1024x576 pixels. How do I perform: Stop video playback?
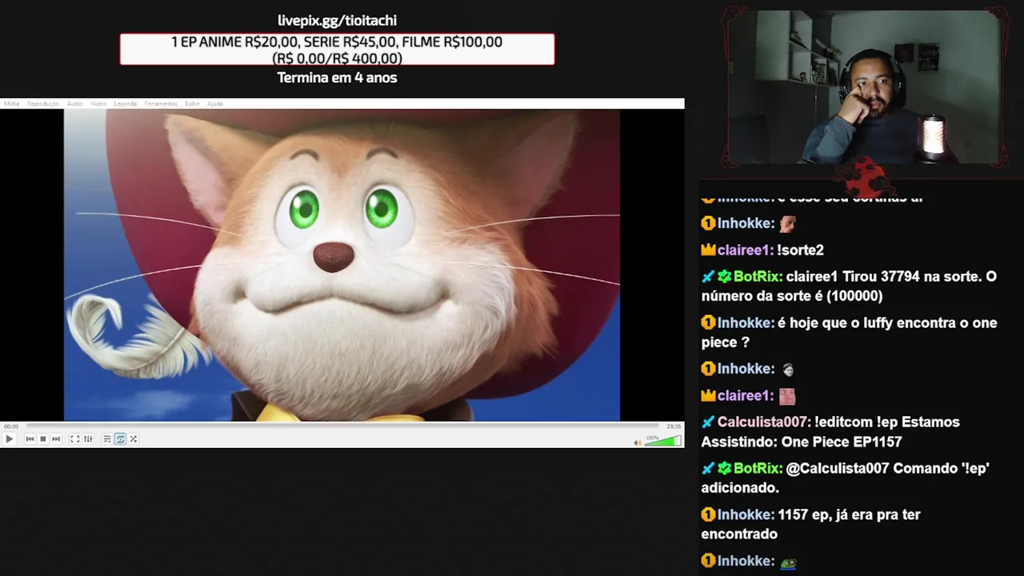[43, 438]
